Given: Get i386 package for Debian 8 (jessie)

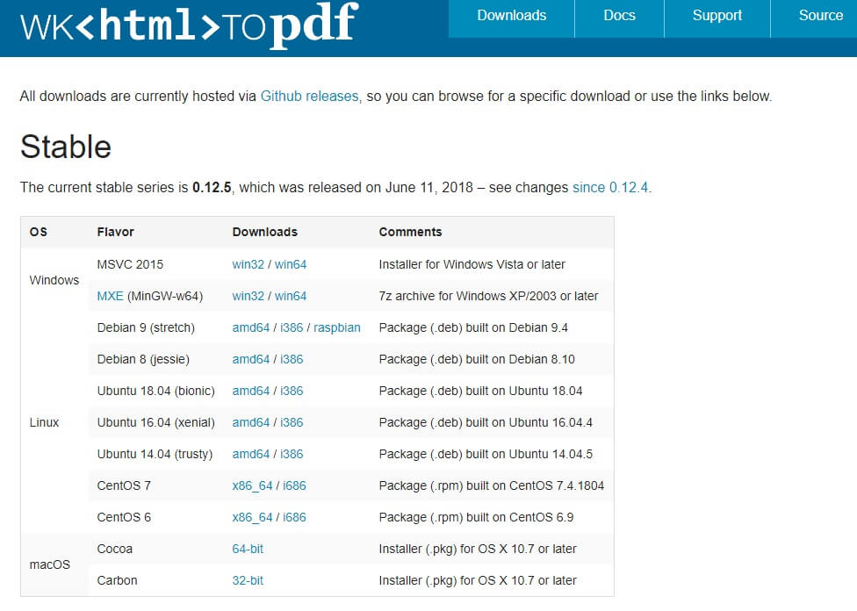Looking at the screenshot, I should pyautogui.click(x=292, y=360).
